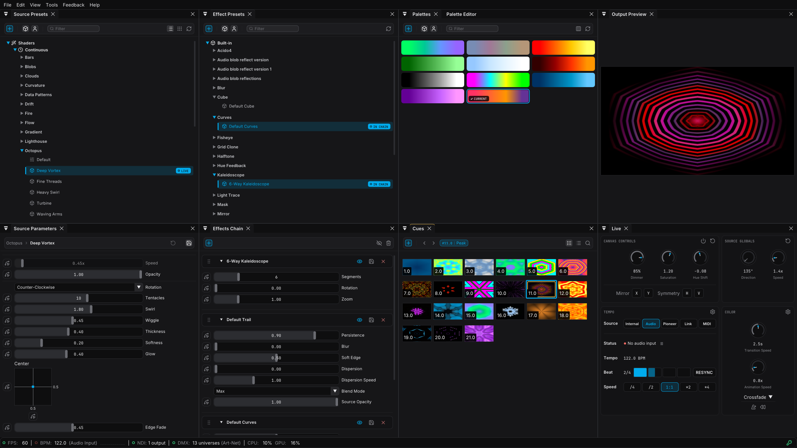The width and height of the screenshot is (797, 448).
Task: Expand the Fisheye effect group
Action: pos(214,138)
